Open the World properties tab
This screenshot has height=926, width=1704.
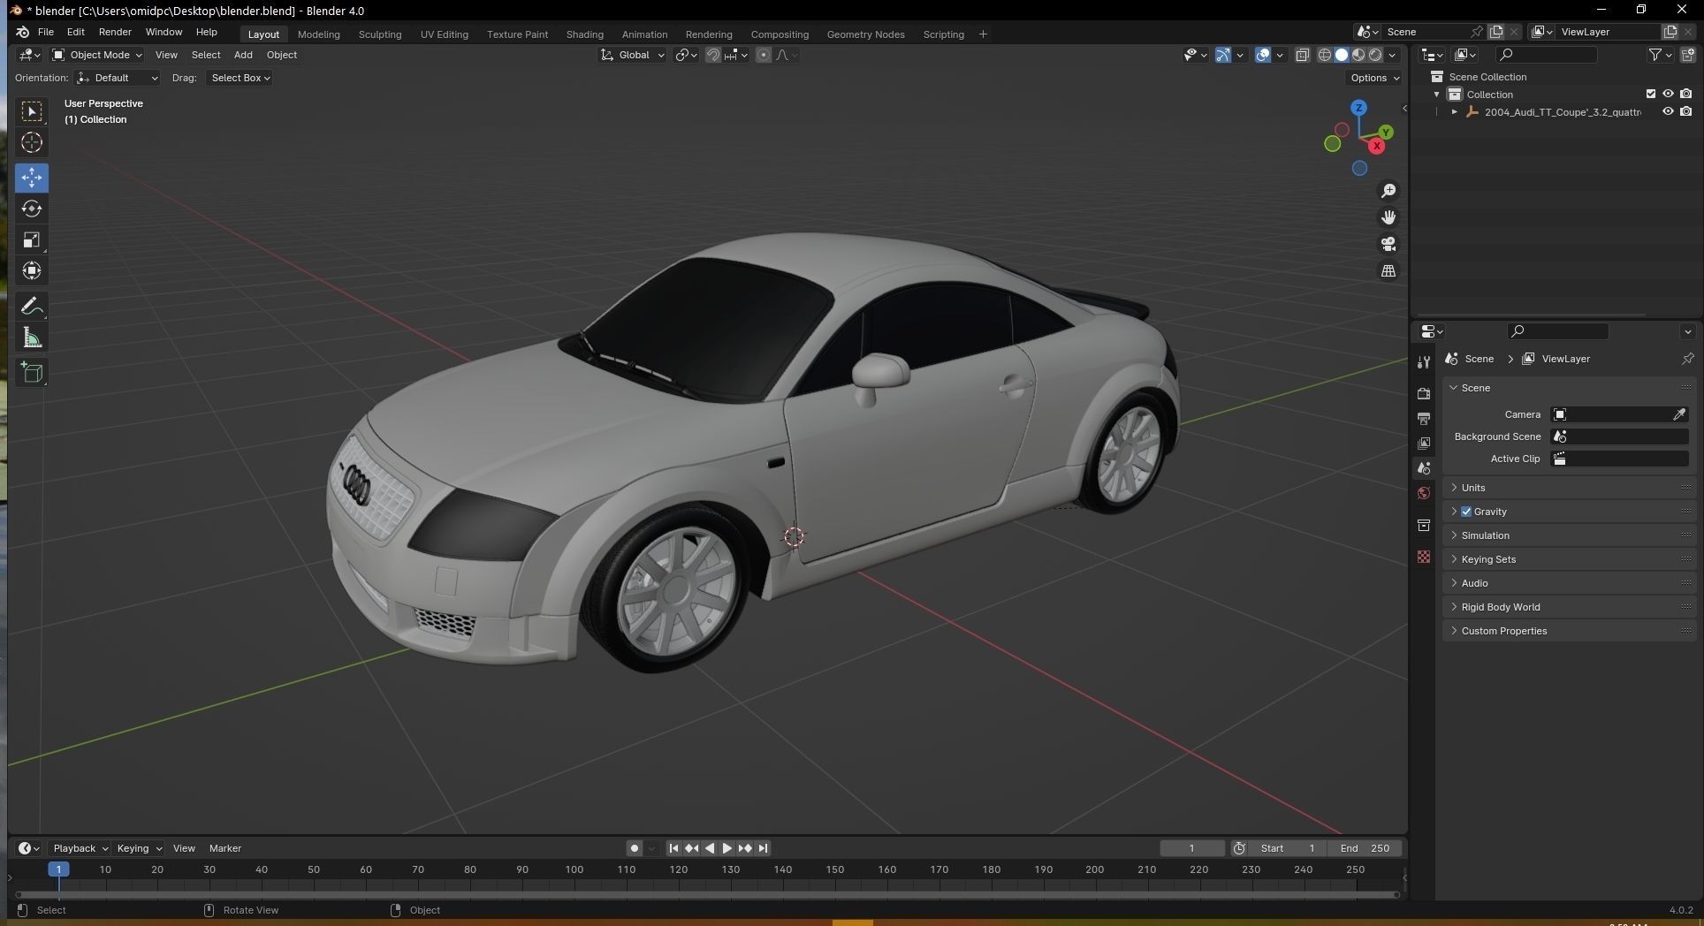[1423, 493]
